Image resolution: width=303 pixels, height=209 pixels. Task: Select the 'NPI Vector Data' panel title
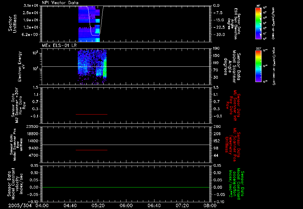pyautogui.click(x=60, y=3)
